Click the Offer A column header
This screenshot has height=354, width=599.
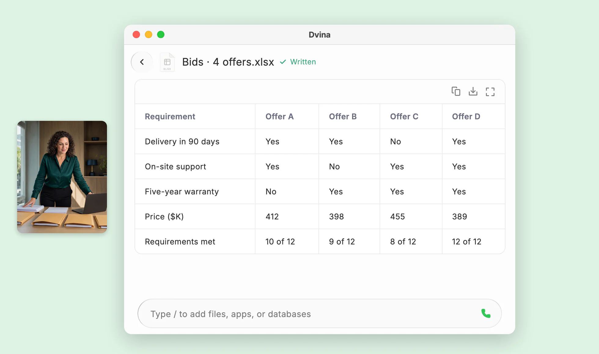click(279, 117)
